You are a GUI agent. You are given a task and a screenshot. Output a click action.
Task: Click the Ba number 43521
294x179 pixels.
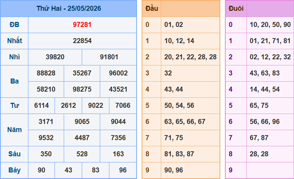(118, 89)
